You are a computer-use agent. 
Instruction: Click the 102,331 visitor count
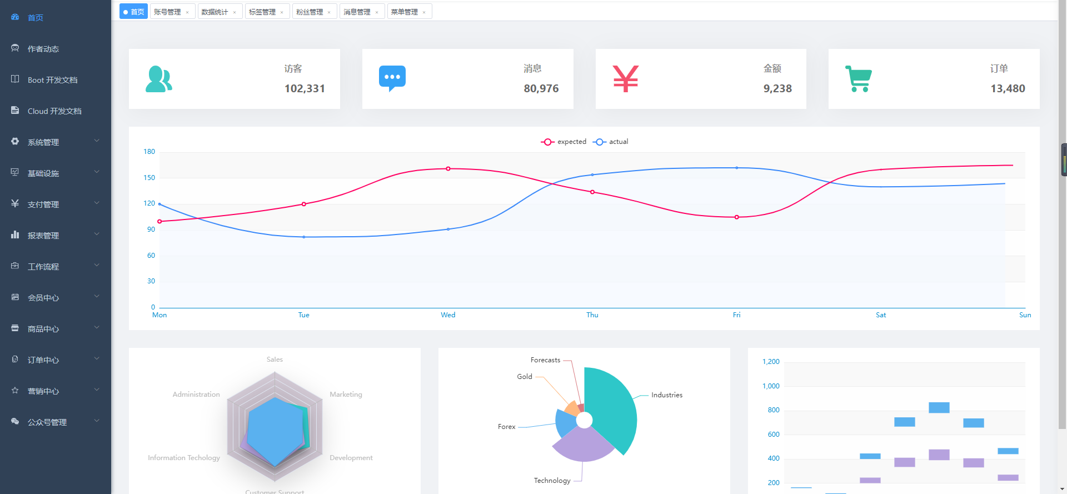point(305,88)
